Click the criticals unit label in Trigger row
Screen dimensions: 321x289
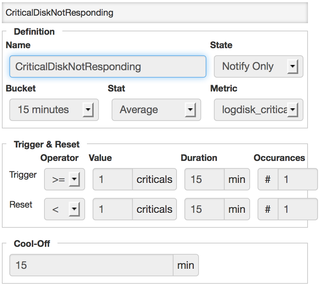tap(155, 180)
